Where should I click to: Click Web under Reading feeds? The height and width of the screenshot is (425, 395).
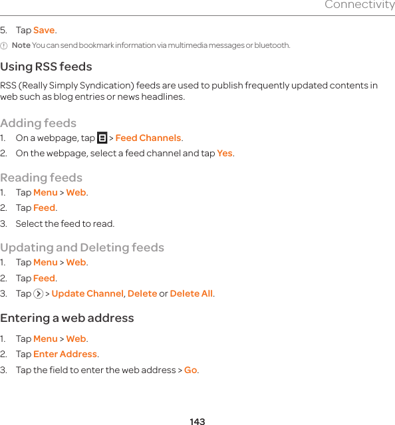click(76, 192)
